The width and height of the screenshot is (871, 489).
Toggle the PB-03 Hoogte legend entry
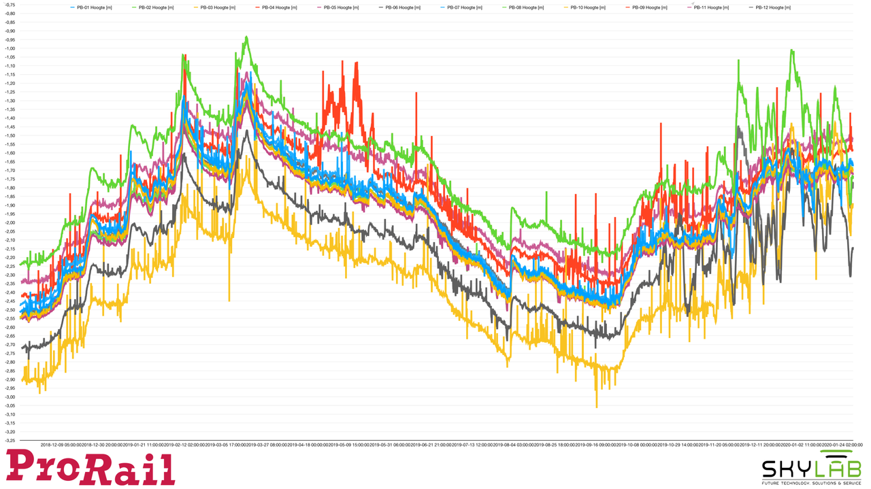[214, 7]
